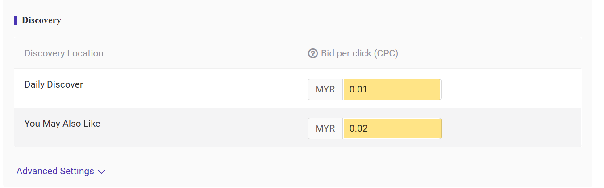604x188 pixels.
Task: Select the MYR prefix in You May Also Like row
Action: coord(325,128)
